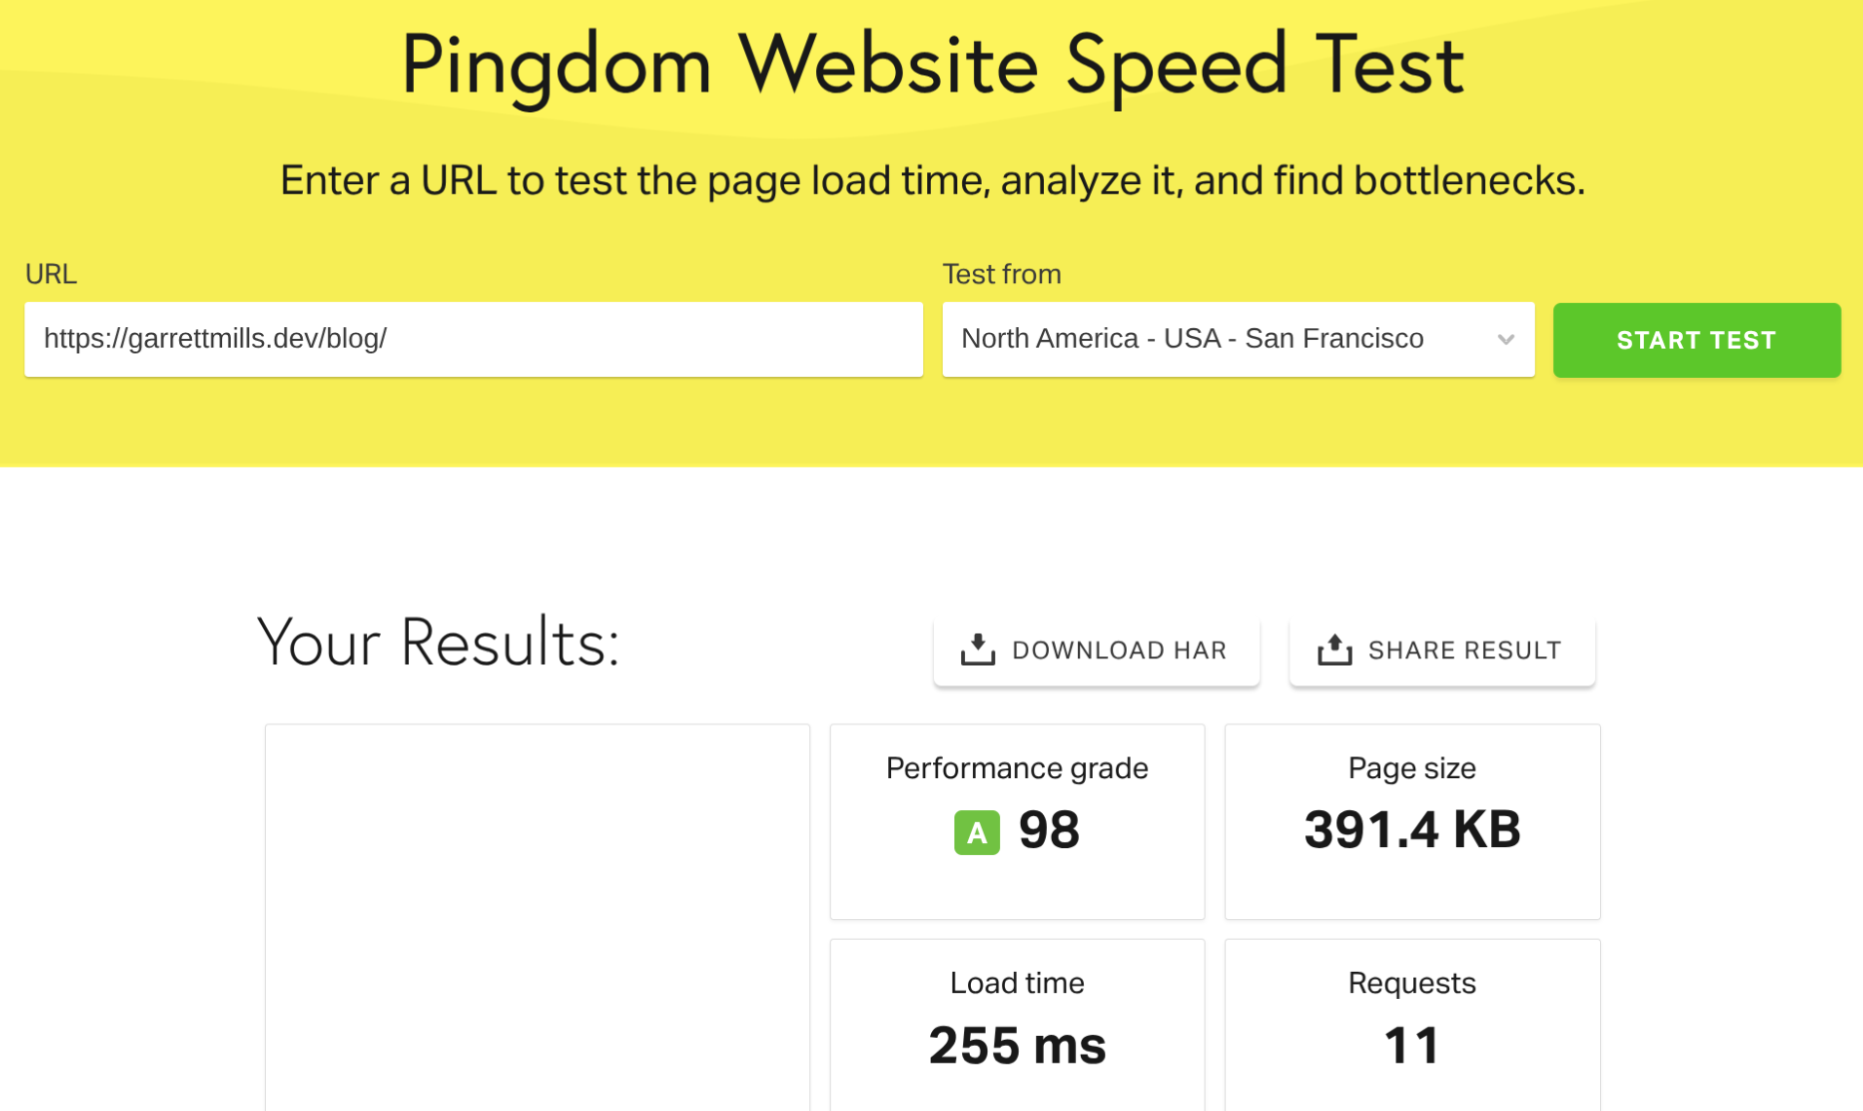Click the 11 requests count value

(x=1411, y=1046)
